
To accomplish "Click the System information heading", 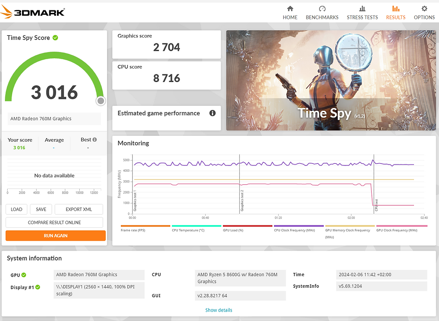I will (x=34, y=258).
